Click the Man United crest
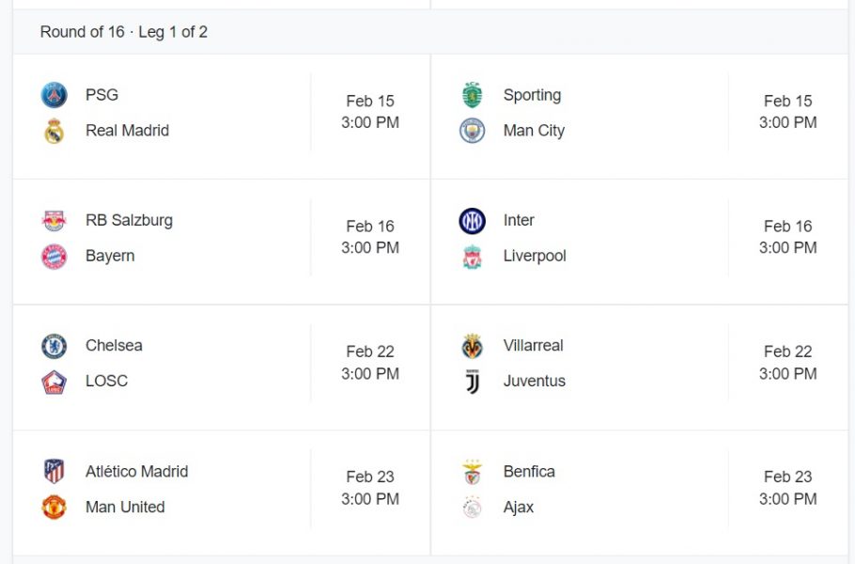 click(x=54, y=508)
